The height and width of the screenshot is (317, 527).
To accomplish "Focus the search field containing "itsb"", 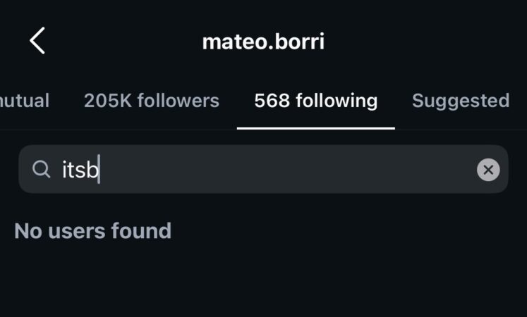I will click(264, 169).
